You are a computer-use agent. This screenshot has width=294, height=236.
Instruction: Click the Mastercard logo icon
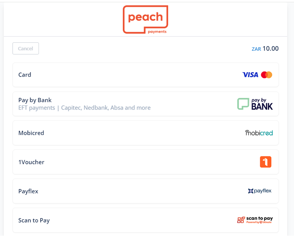[x=267, y=75]
